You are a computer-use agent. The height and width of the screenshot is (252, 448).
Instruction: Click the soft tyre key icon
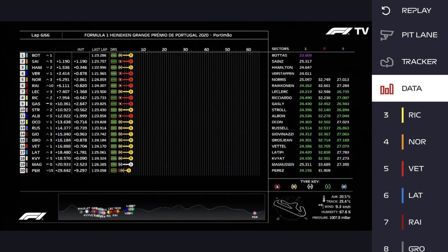click(277, 187)
